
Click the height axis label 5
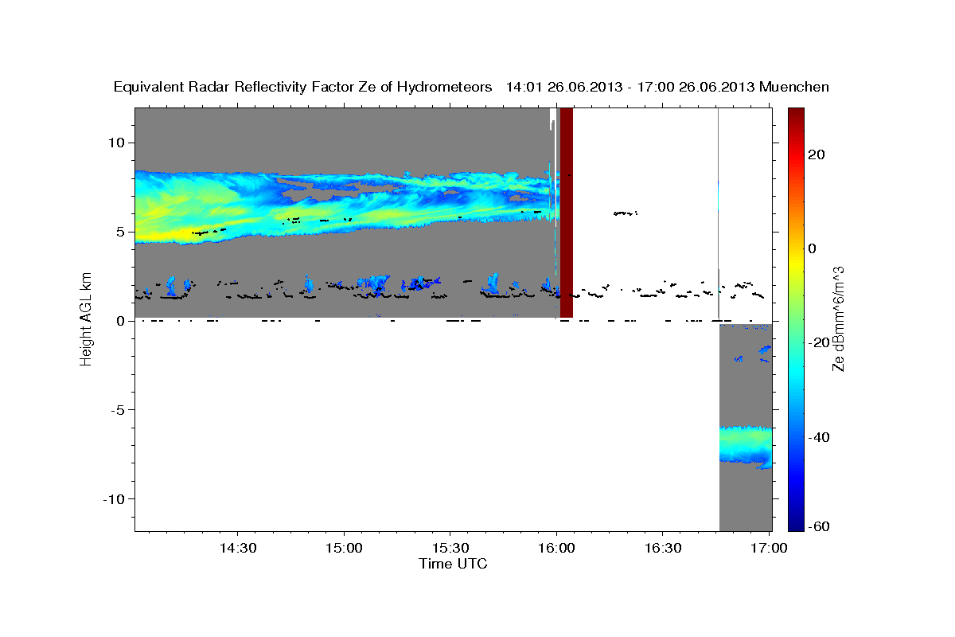click(121, 232)
